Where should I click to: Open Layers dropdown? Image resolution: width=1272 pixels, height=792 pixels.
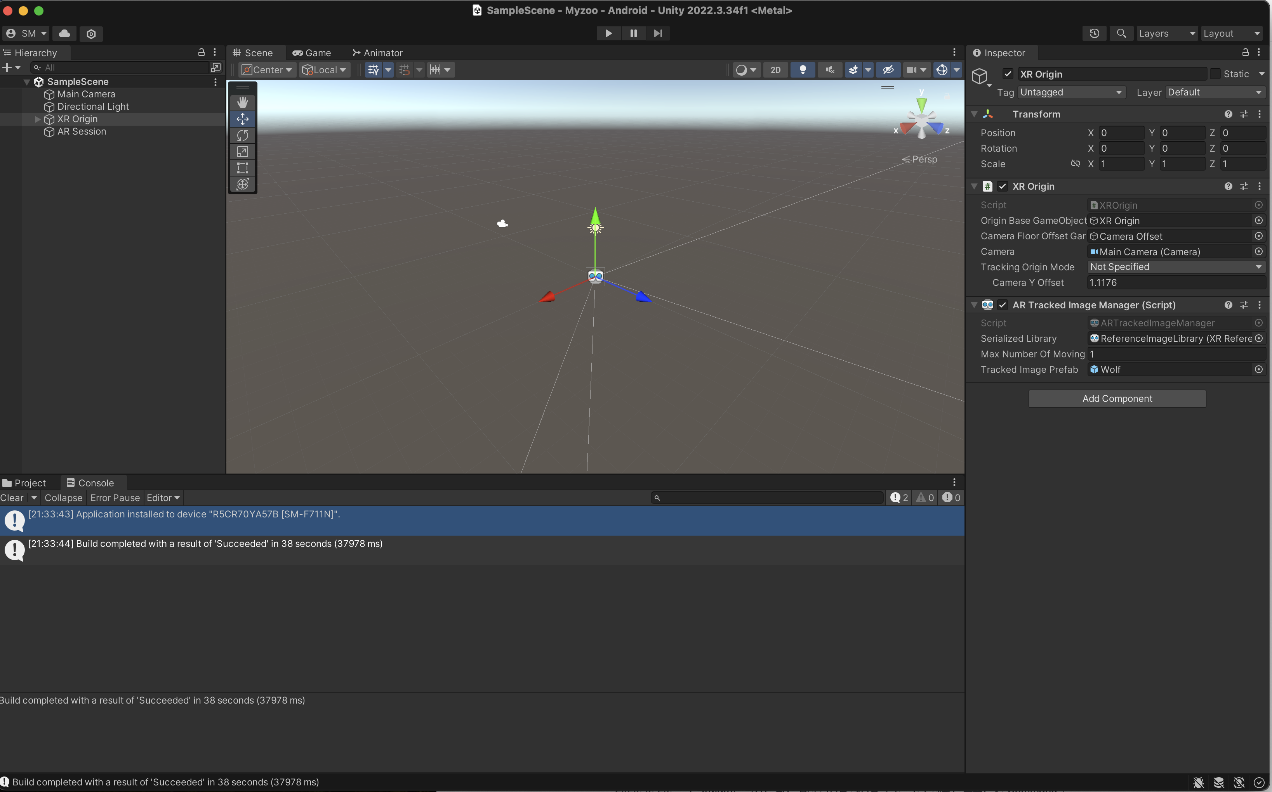click(1167, 33)
